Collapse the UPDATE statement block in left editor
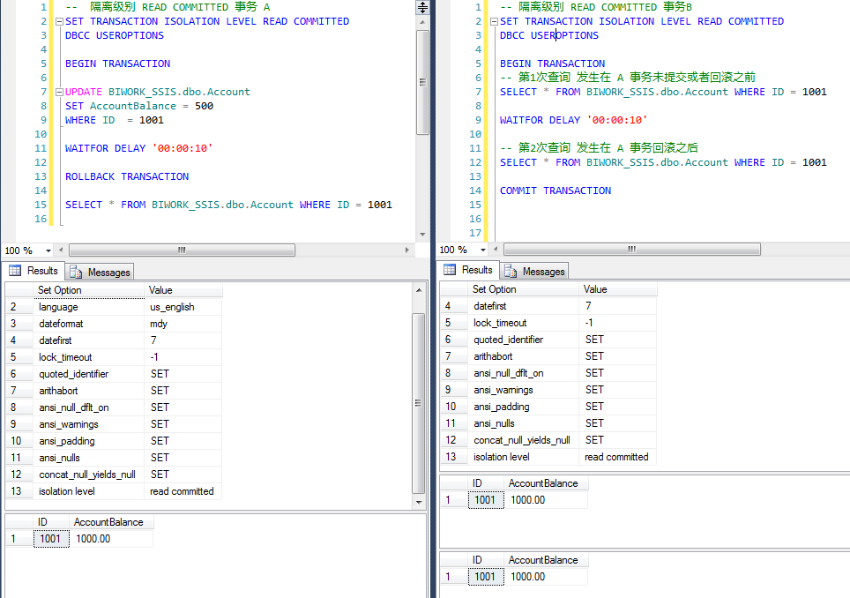The width and height of the screenshot is (850, 598). tap(58, 92)
